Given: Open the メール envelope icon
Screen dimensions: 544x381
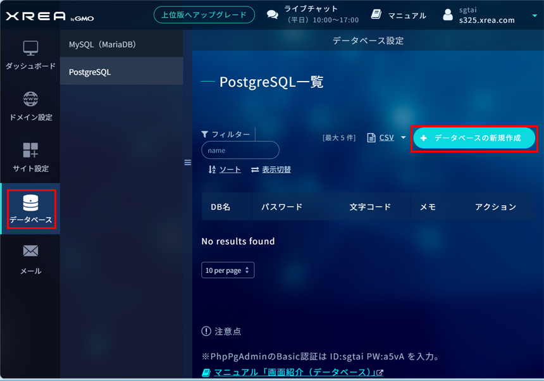Looking at the screenshot, I should (30, 251).
